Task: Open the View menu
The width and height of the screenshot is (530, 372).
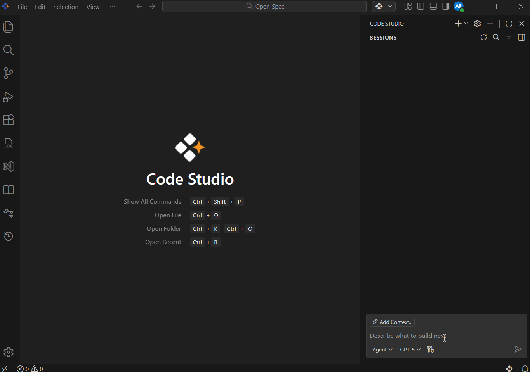Action: tap(93, 7)
